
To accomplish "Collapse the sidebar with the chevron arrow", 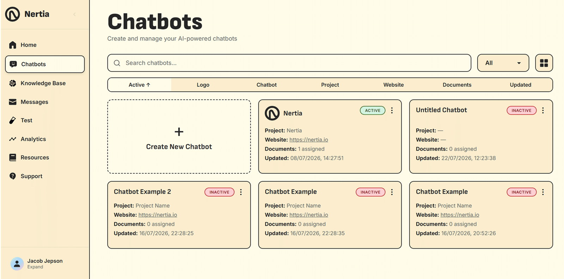I will [74, 14].
